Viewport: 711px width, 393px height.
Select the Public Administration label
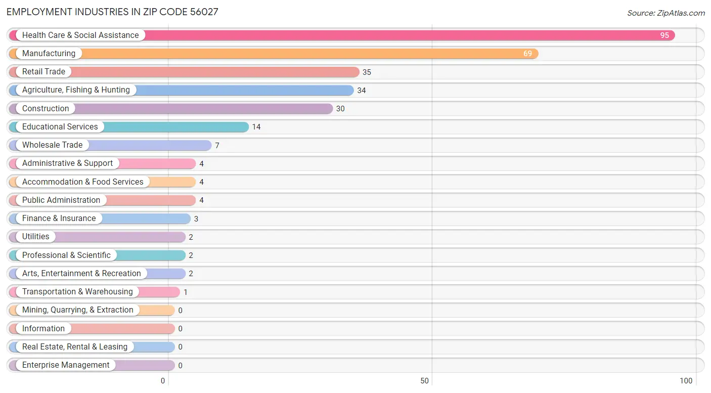[x=61, y=200]
